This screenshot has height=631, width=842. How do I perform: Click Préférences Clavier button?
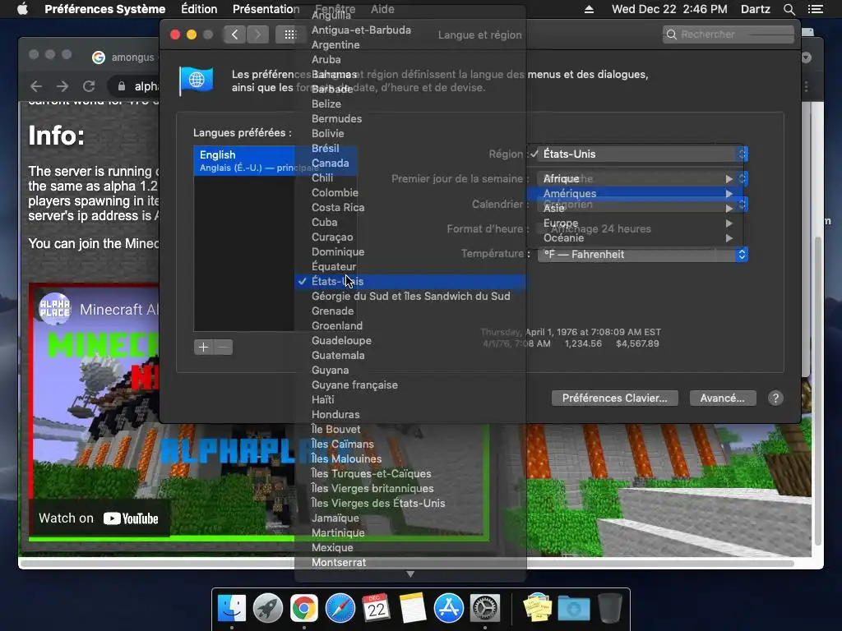615,398
